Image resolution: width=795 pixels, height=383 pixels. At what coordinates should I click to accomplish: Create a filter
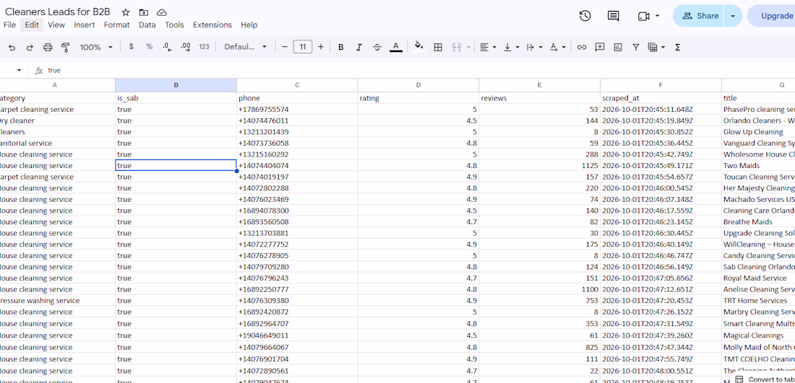point(635,47)
